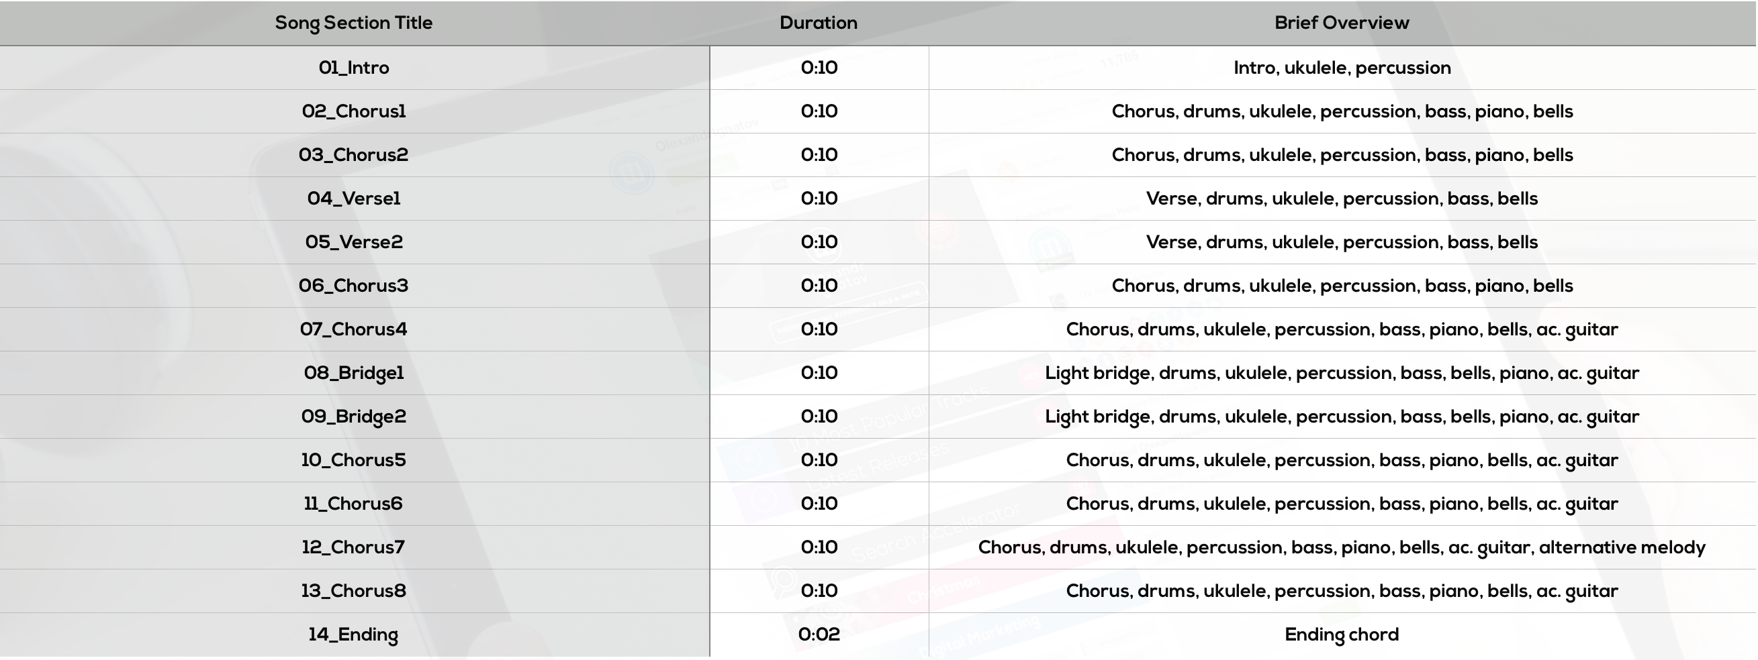Image resolution: width=1758 pixels, height=660 pixels.
Task: Select the 13_Chorus8 section title
Action: pos(353,591)
